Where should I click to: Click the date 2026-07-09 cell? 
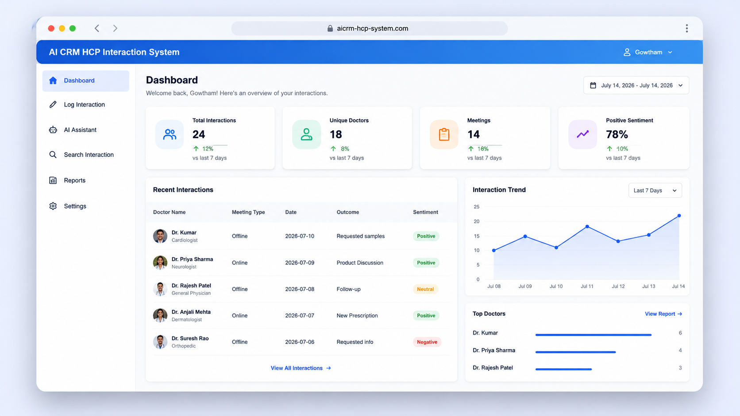[x=300, y=263]
